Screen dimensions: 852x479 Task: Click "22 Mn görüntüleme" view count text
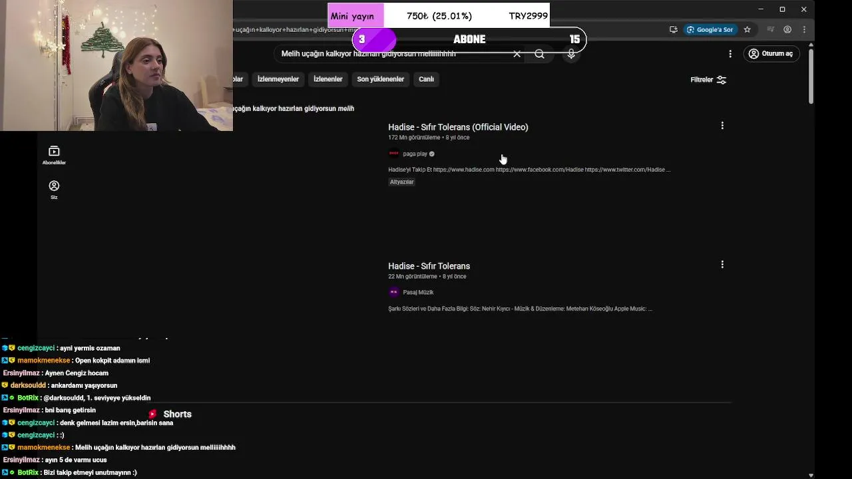[413, 277]
